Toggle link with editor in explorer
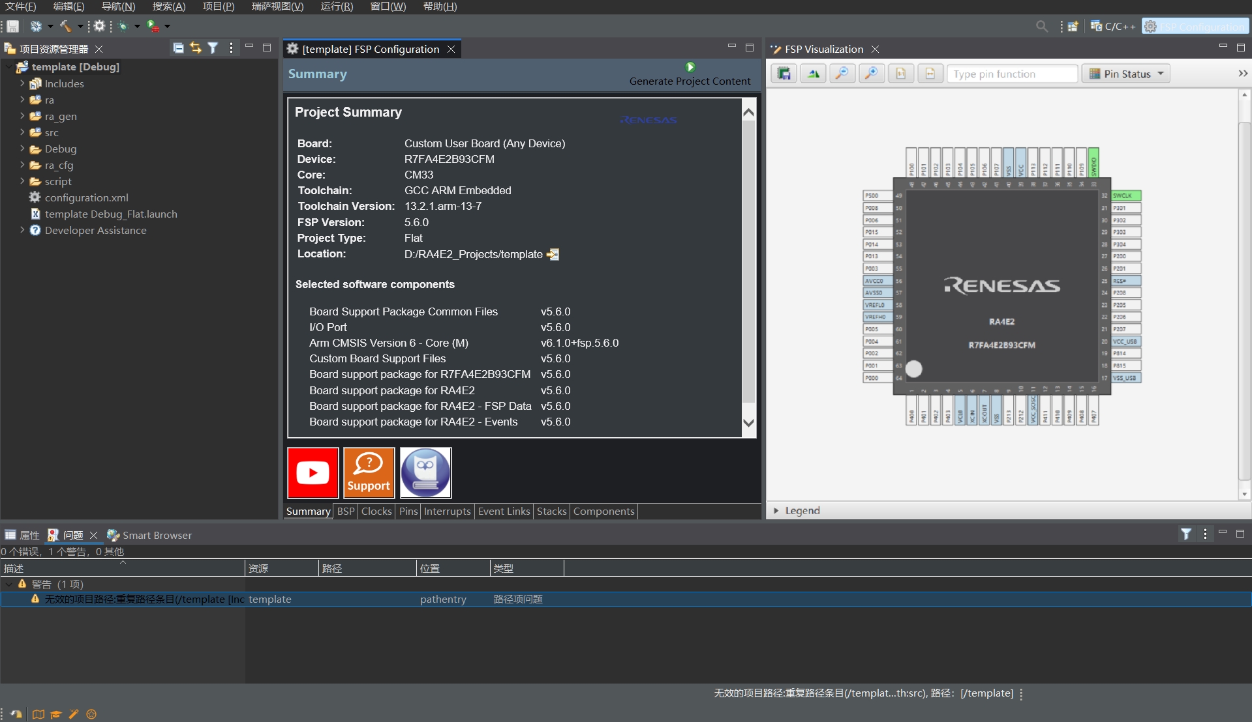 (196, 48)
